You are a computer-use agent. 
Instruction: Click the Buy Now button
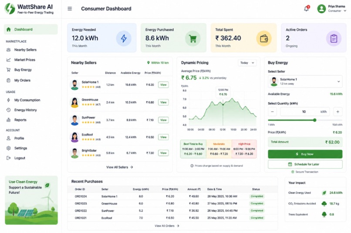click(x=305, y=154)
